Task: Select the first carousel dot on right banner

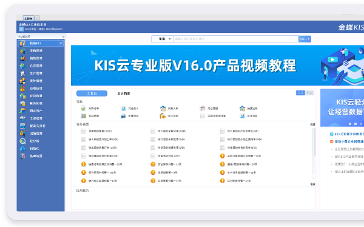Action: click(350, 124)
